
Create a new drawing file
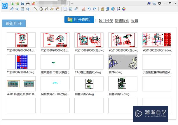tap(12, 4)
